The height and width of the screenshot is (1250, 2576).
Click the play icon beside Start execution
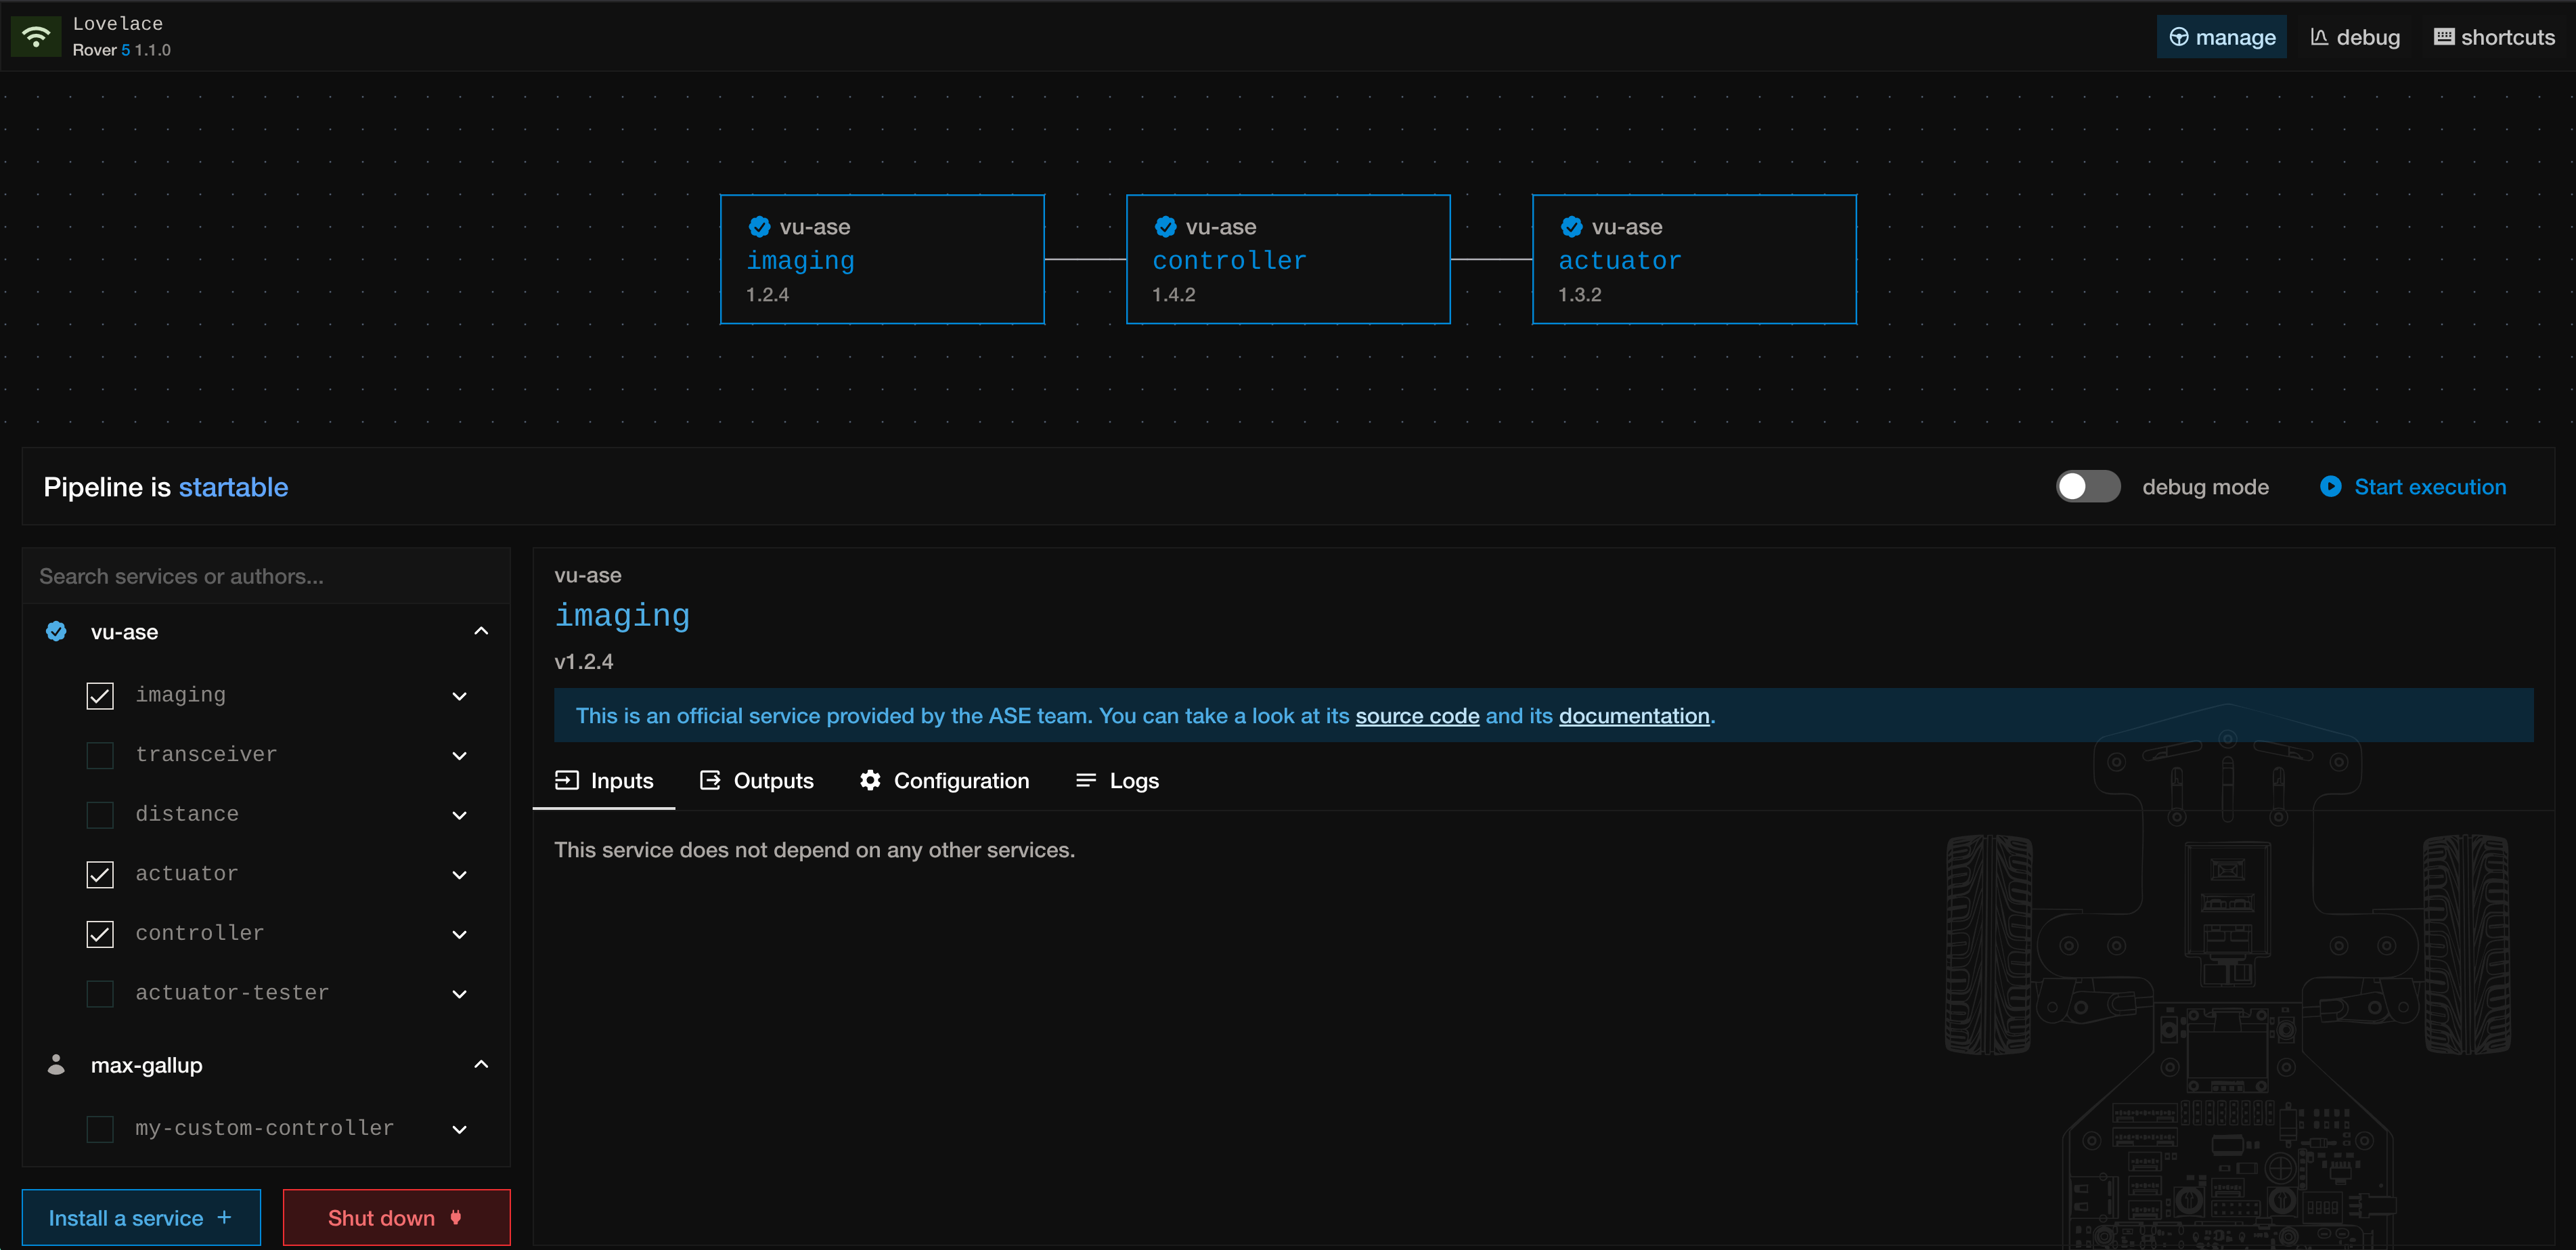tap(2331, 486)
